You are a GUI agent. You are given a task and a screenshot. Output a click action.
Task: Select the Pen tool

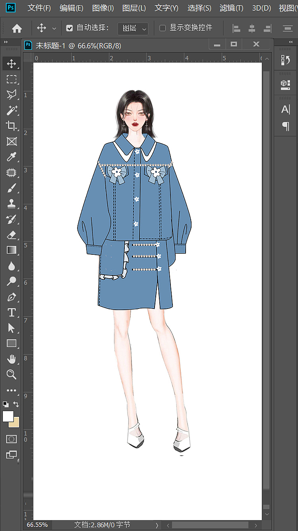(12, 297)
